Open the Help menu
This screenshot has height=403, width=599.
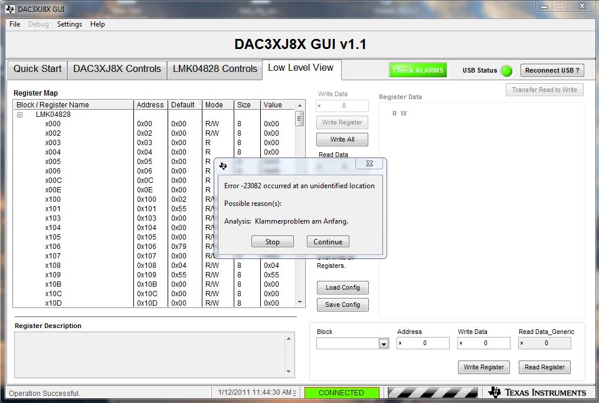[97, 24]
